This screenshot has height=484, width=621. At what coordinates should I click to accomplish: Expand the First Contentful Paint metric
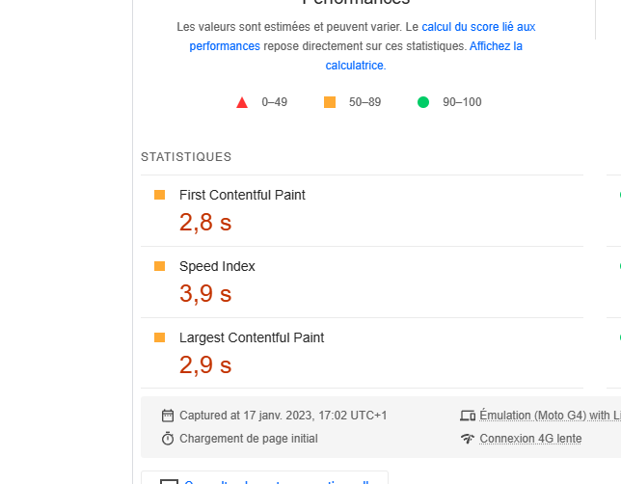tap(242, 195)
